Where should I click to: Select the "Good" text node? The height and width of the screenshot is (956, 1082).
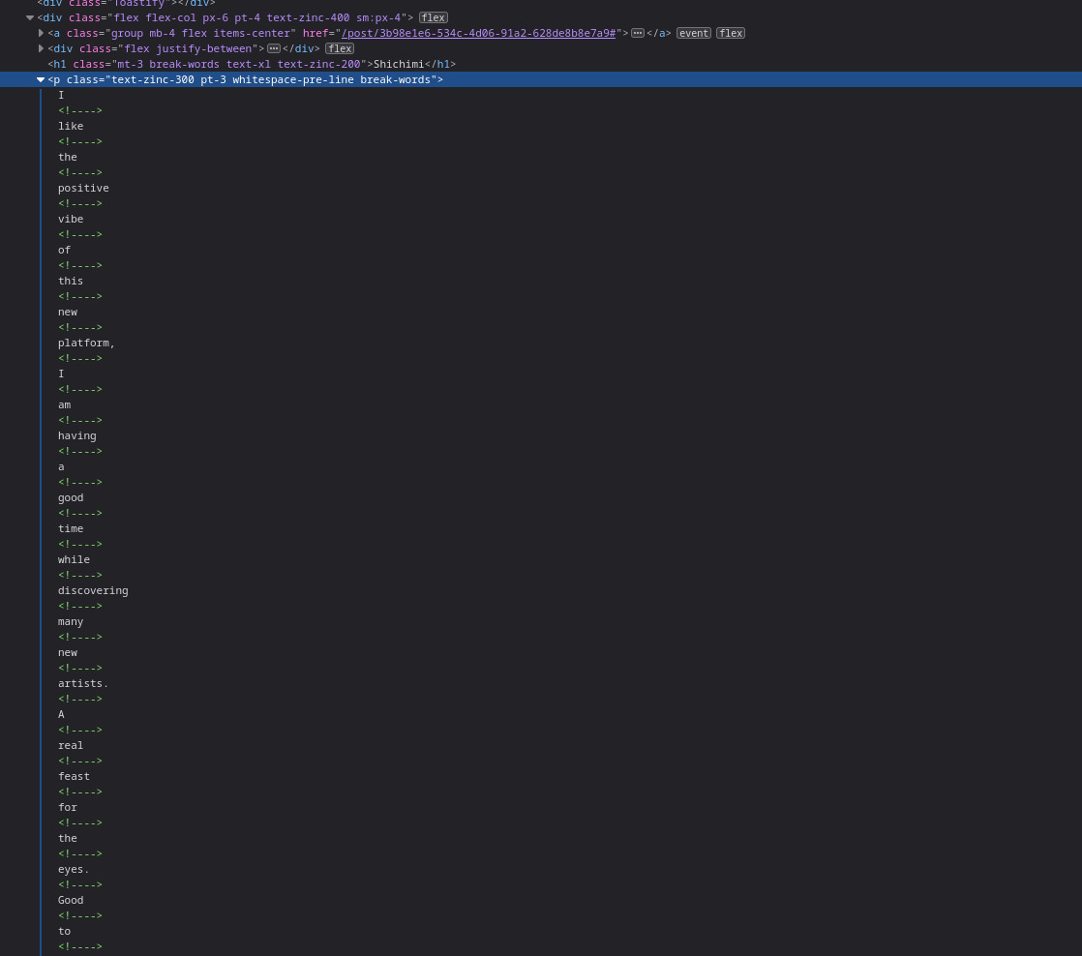coord(71,900)
